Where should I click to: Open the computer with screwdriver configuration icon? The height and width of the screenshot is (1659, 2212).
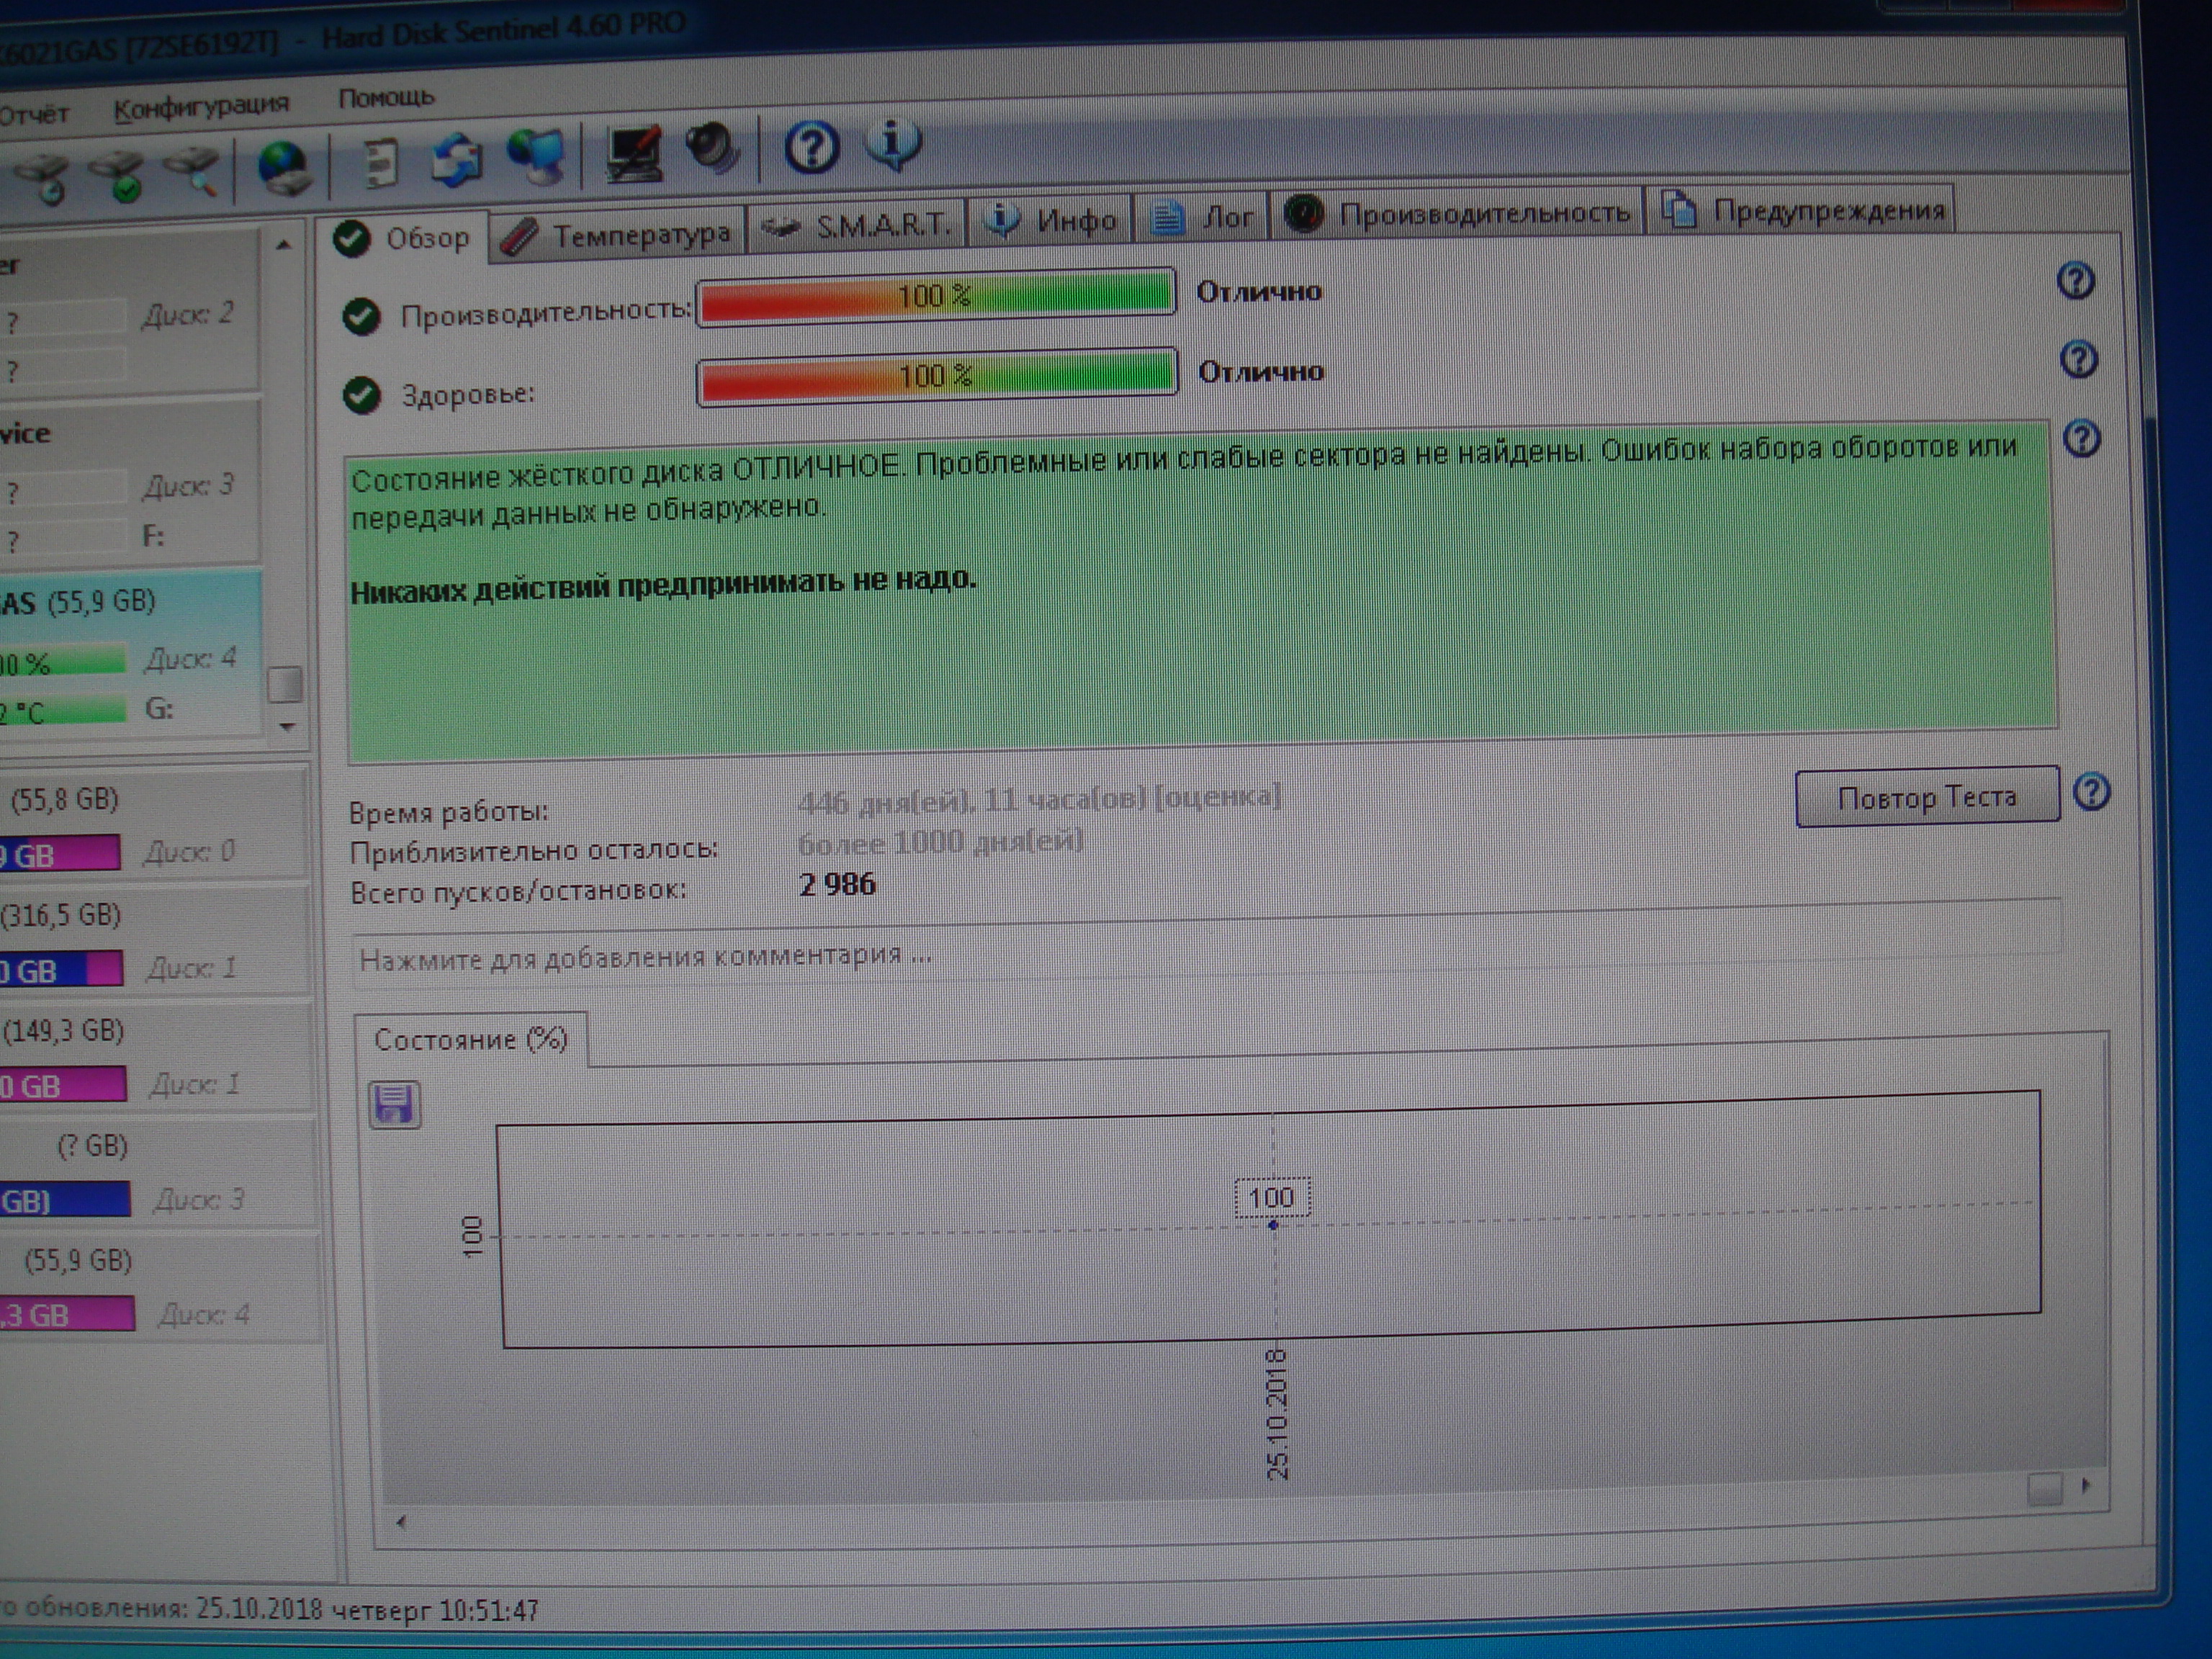tap(634, 153)
